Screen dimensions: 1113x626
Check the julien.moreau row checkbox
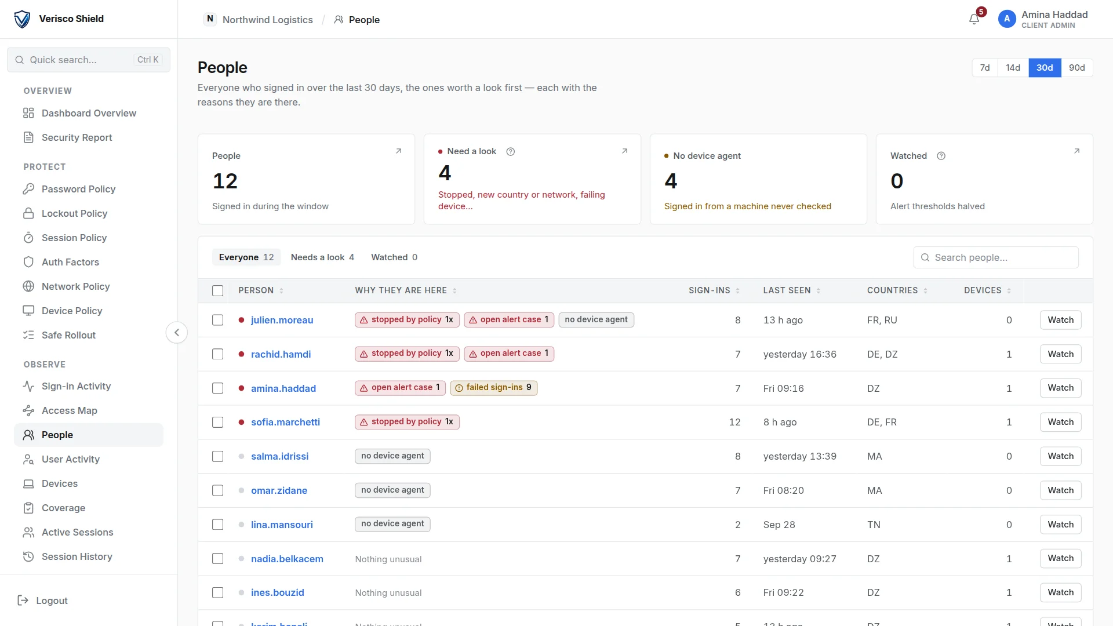pyautogui.click(x=218, y=320)
